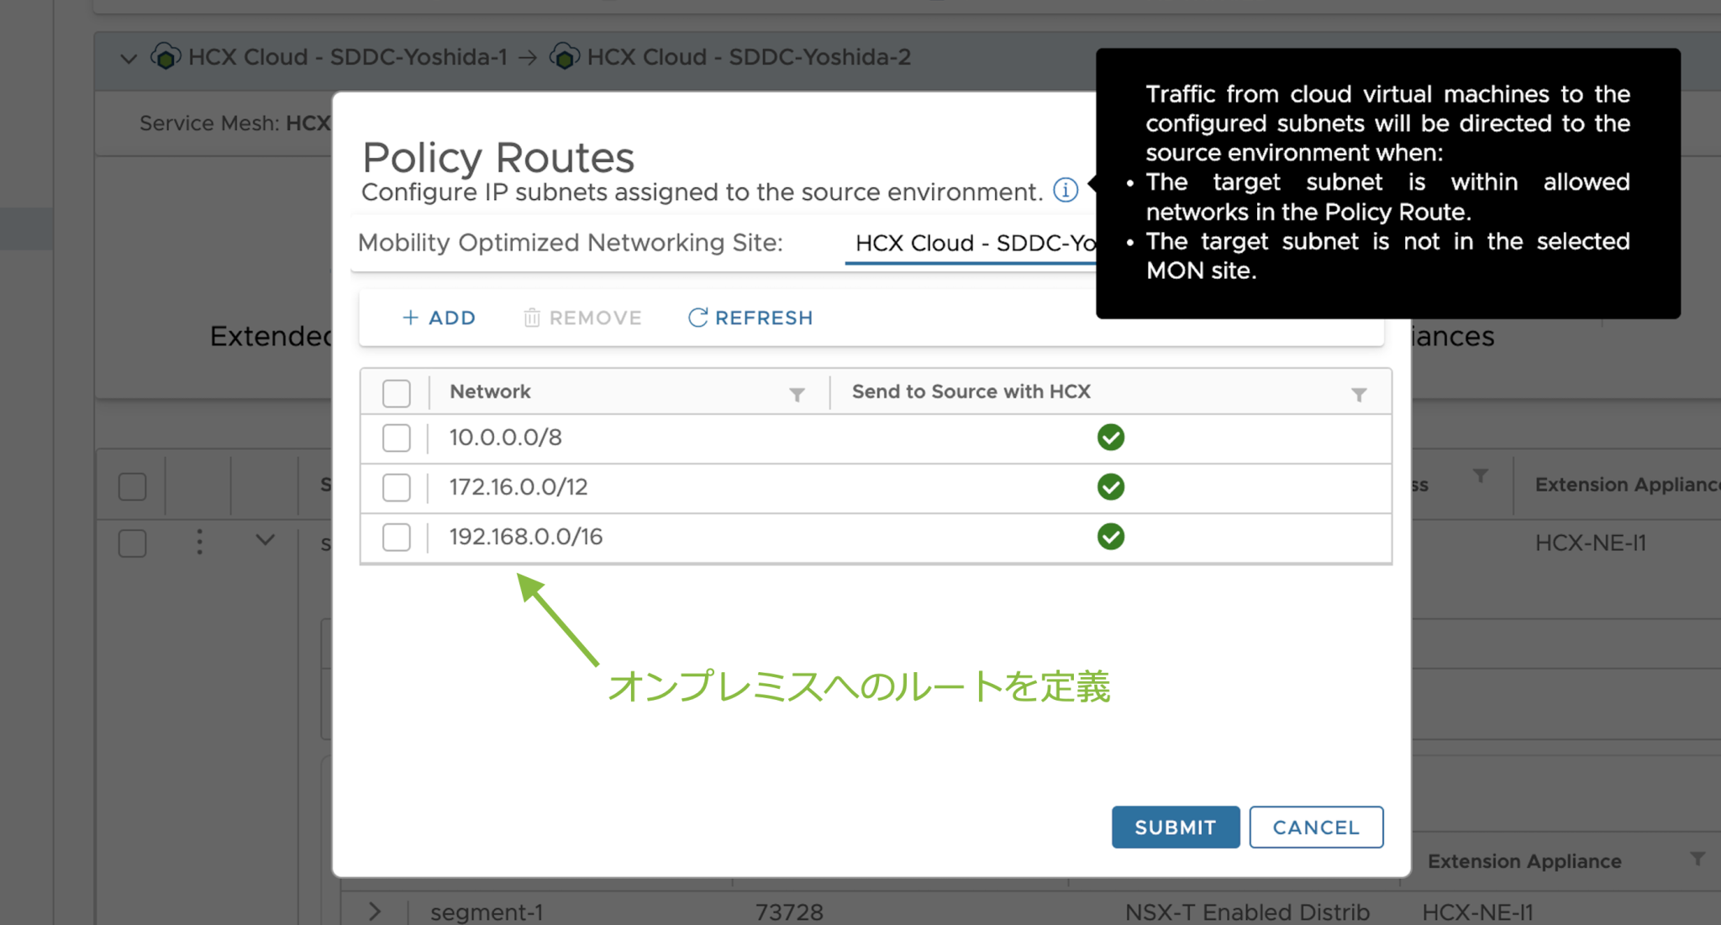This screenshot has width=1721, height=925.
Task: Submit the configured policy routes
Action: click(x=1175, y=827)
